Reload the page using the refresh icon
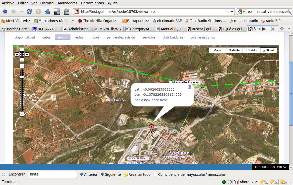Image resolution: width=293 pixels, height=185 pixels. click(x=29, y=12)
